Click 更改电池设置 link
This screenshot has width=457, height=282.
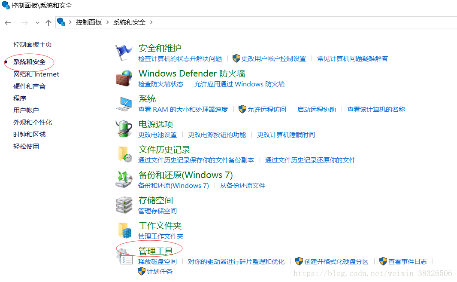[157, 135]
